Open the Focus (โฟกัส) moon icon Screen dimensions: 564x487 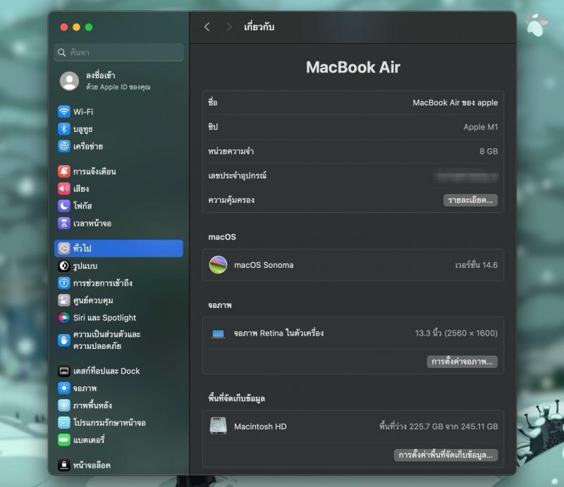click(x=64, y=206)
